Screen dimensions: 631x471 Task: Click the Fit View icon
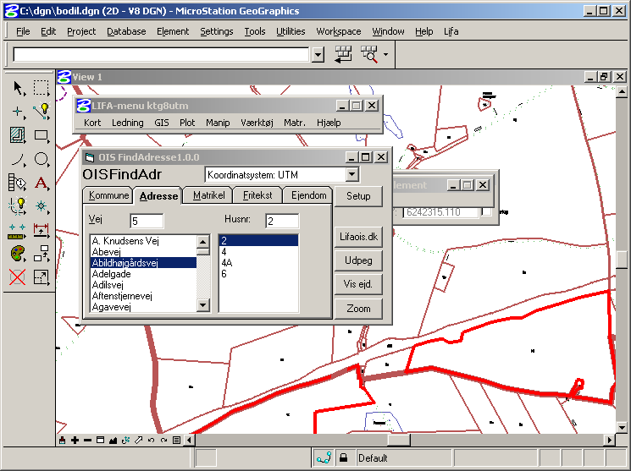[113, 441]
